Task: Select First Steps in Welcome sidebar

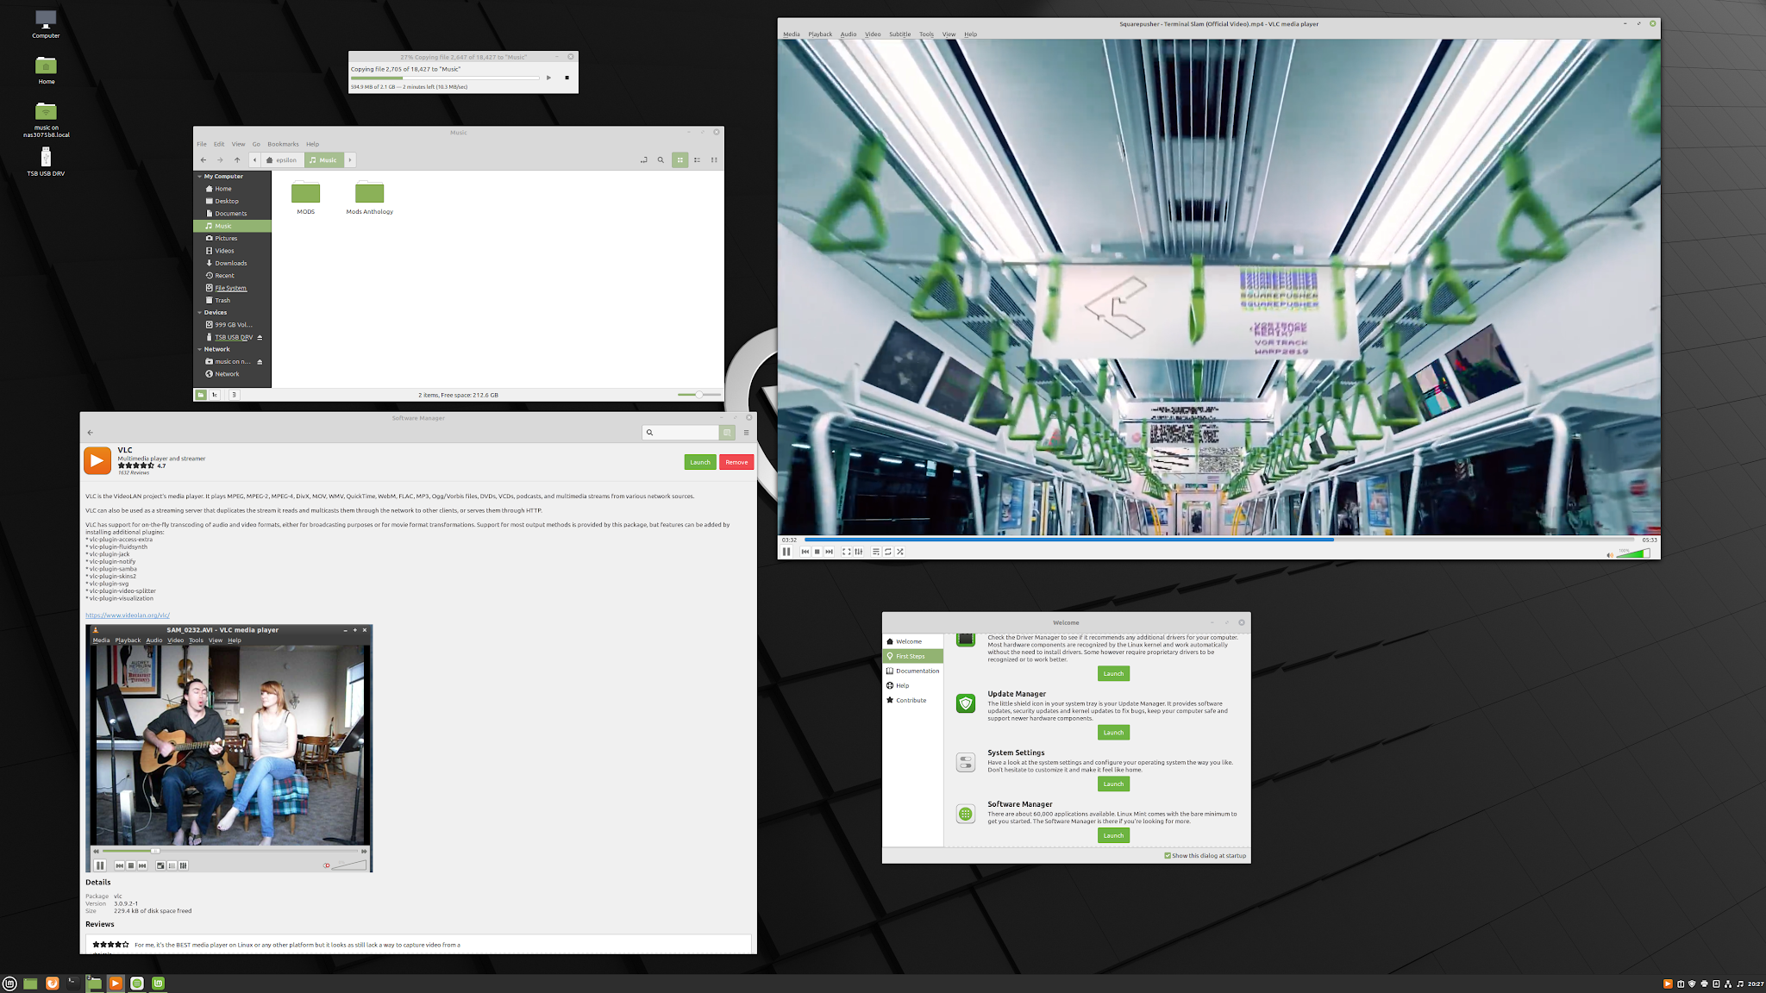Action: (x=912, y=656)
